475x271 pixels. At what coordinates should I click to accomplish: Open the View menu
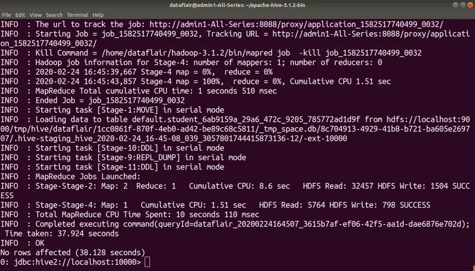pyautogui.click(x=35, y=14)
